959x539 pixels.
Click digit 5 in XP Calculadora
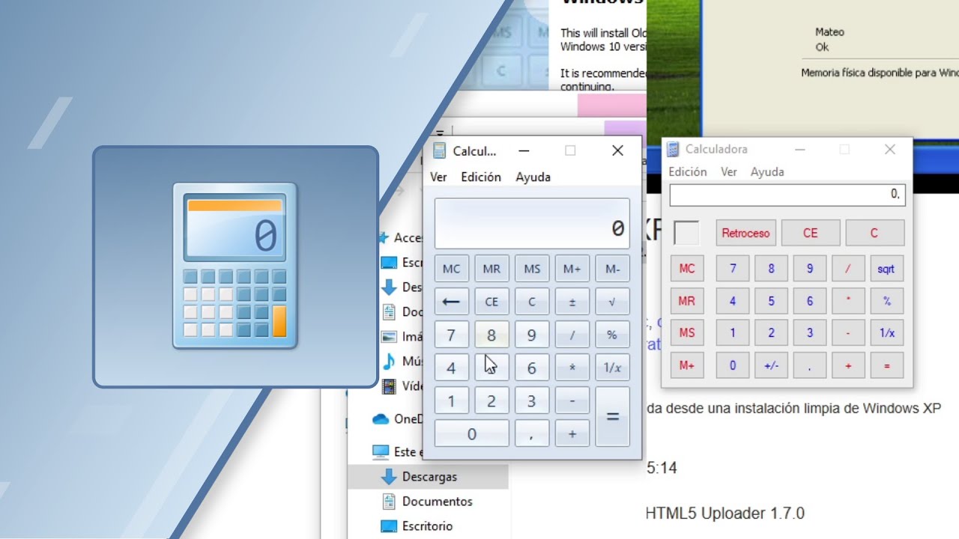[x=771, y=302]
